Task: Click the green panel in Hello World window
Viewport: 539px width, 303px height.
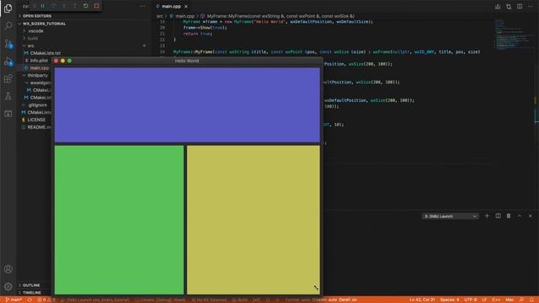Action: [119, 220]
